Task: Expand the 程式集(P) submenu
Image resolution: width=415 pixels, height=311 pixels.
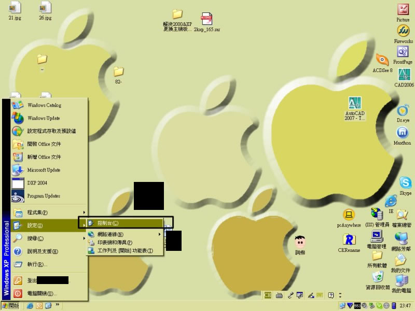Action: pos(49,213)
